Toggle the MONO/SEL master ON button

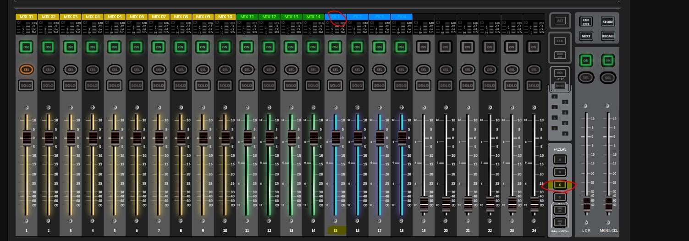tap(608, 60)
